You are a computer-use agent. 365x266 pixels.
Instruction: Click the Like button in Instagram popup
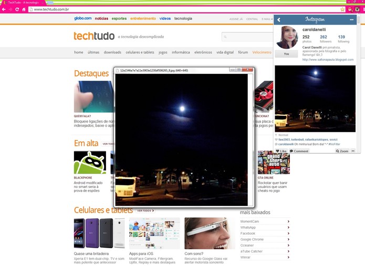click(x=281, y=151)
